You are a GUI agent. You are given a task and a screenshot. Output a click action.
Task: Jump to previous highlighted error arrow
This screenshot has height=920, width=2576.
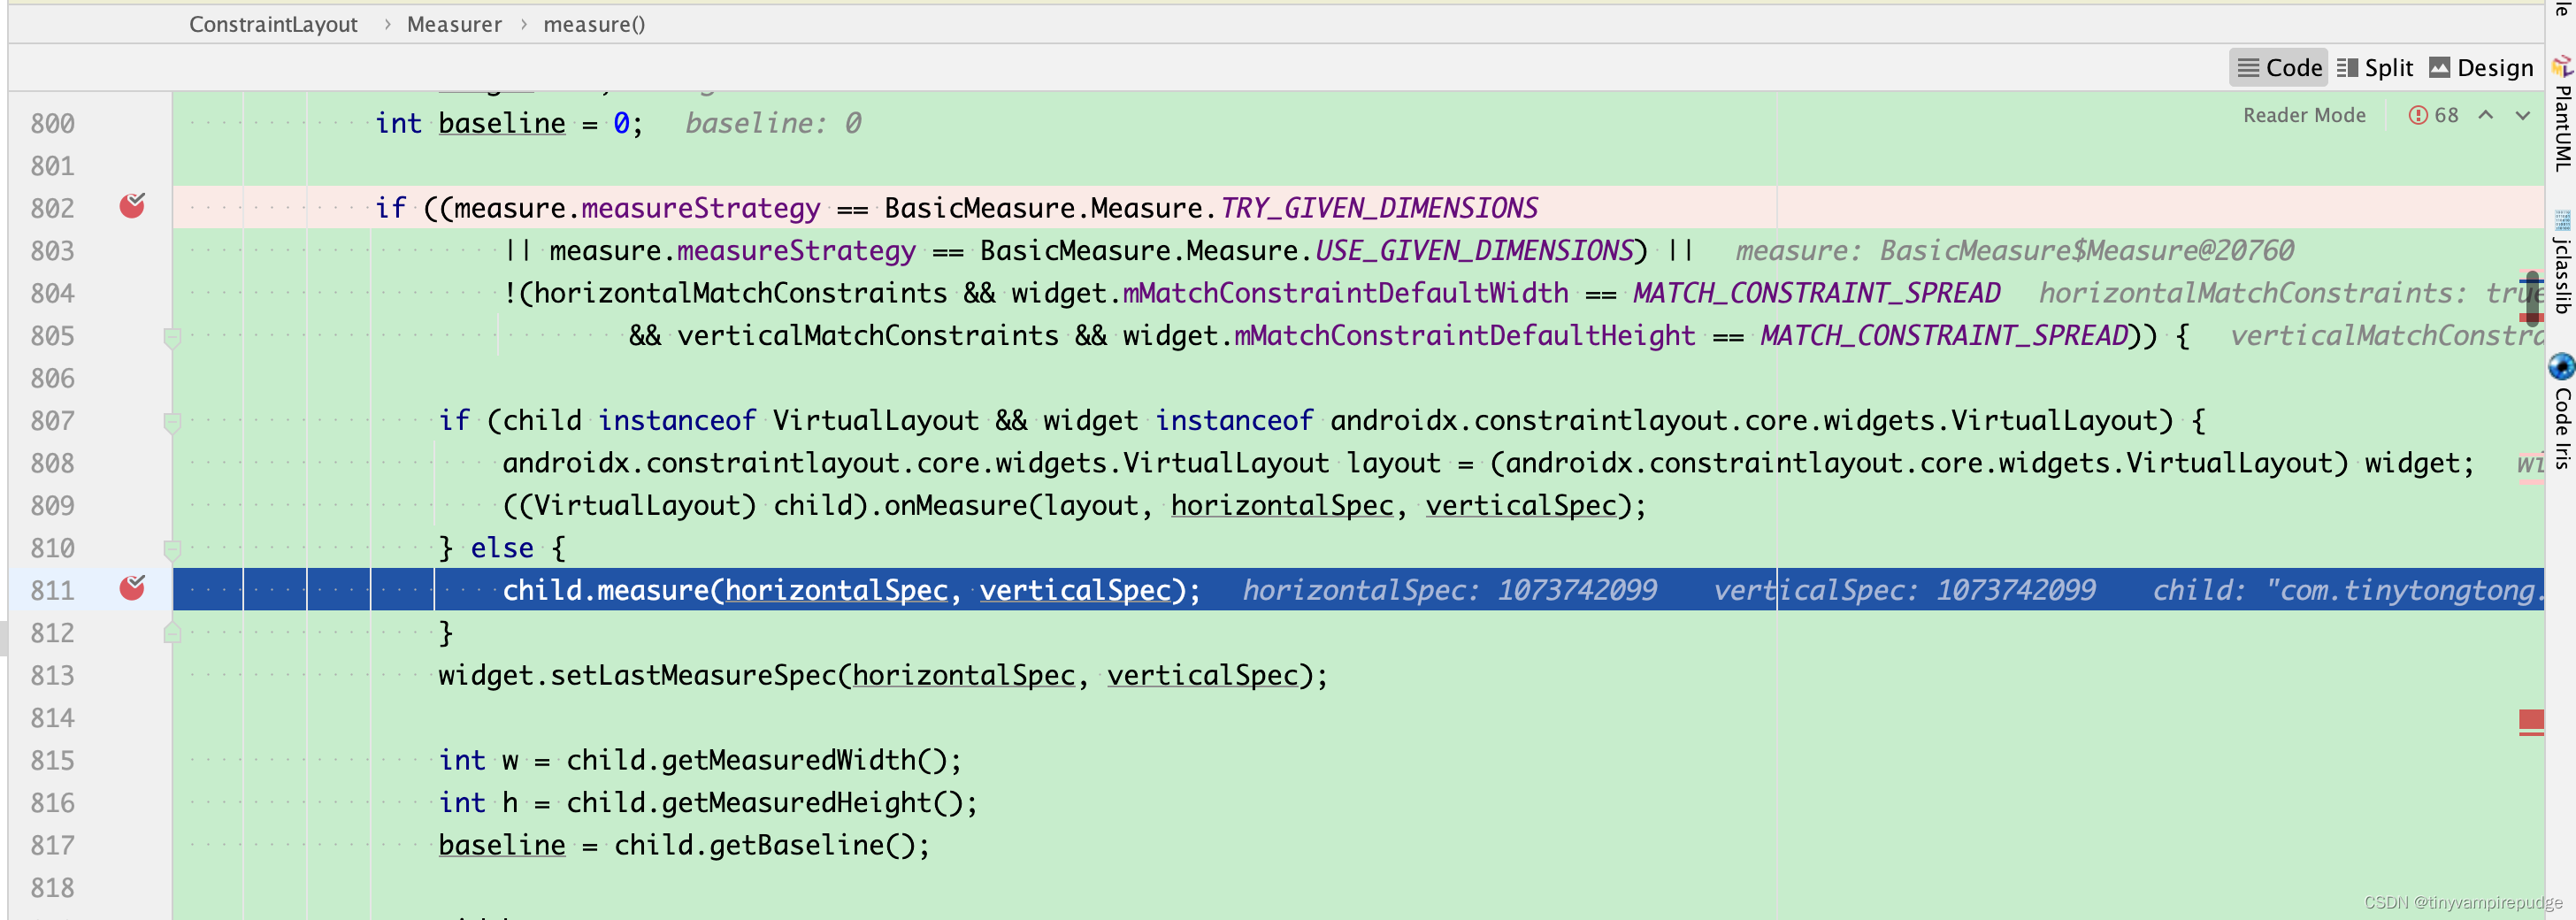[2486, 115]
